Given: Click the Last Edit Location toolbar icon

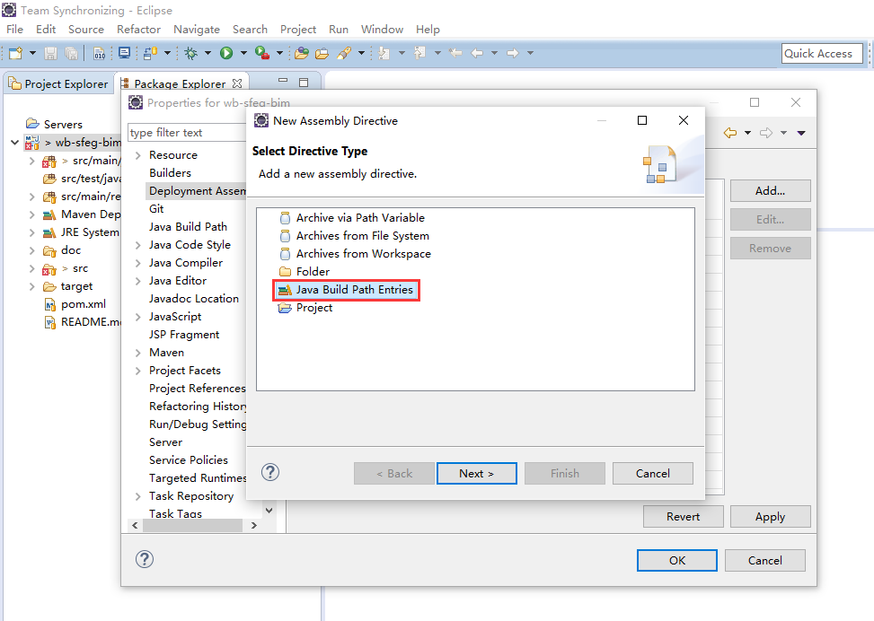Looking at the screenshot, I should tap(455, 53).
